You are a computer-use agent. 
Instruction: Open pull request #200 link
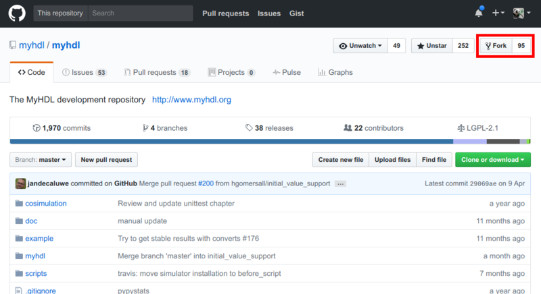206,183
